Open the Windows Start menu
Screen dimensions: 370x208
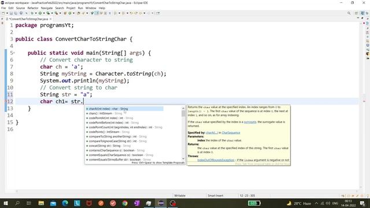pyautogui.click(x=5, y=203)
